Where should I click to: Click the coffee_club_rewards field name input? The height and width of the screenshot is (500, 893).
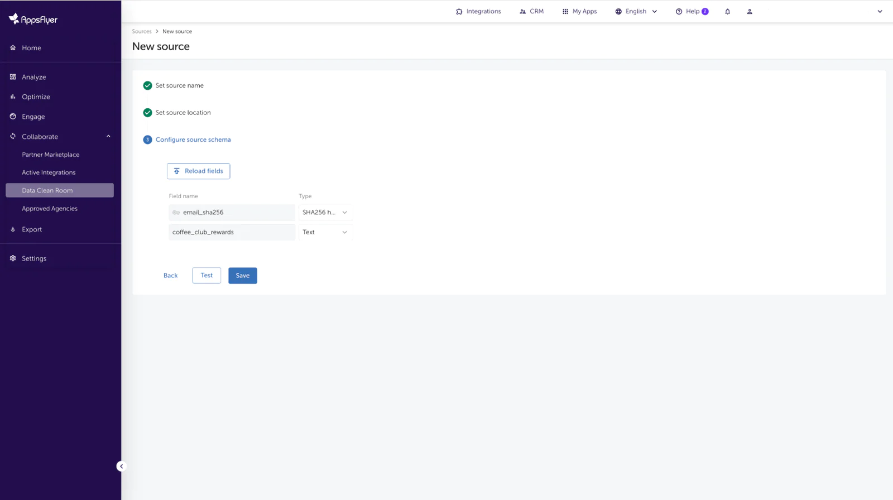(x=232, y=232)
